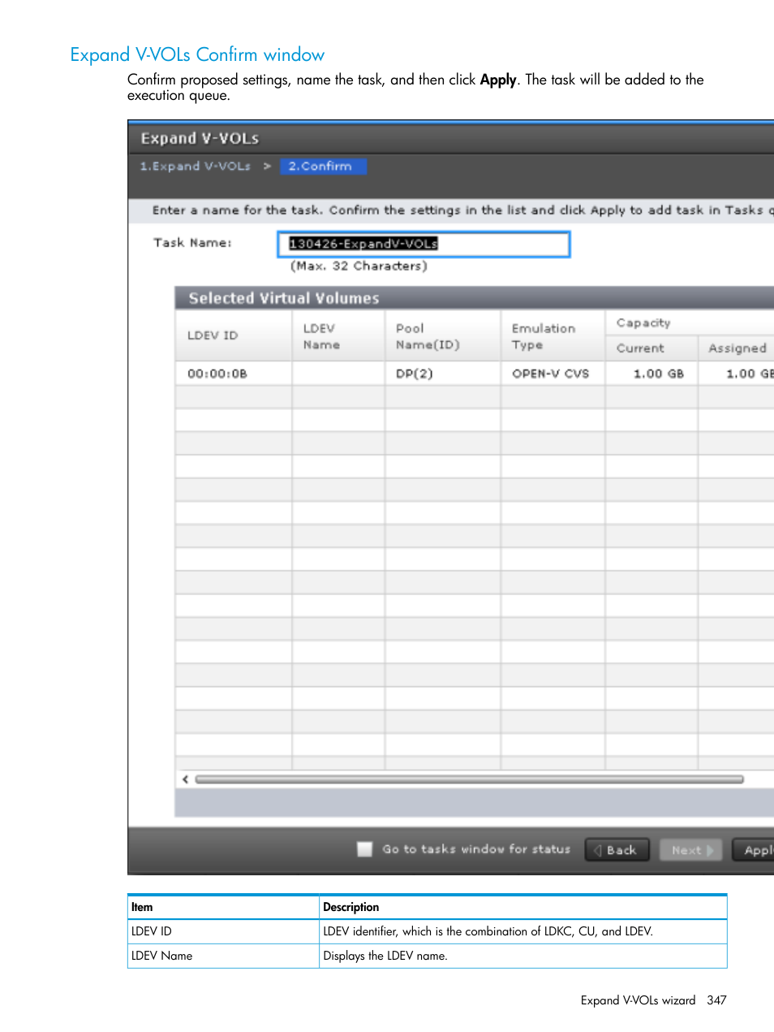Click the (Max. 32 Characters) hint text
The image size is (774, 1032).
coord(359,266)
